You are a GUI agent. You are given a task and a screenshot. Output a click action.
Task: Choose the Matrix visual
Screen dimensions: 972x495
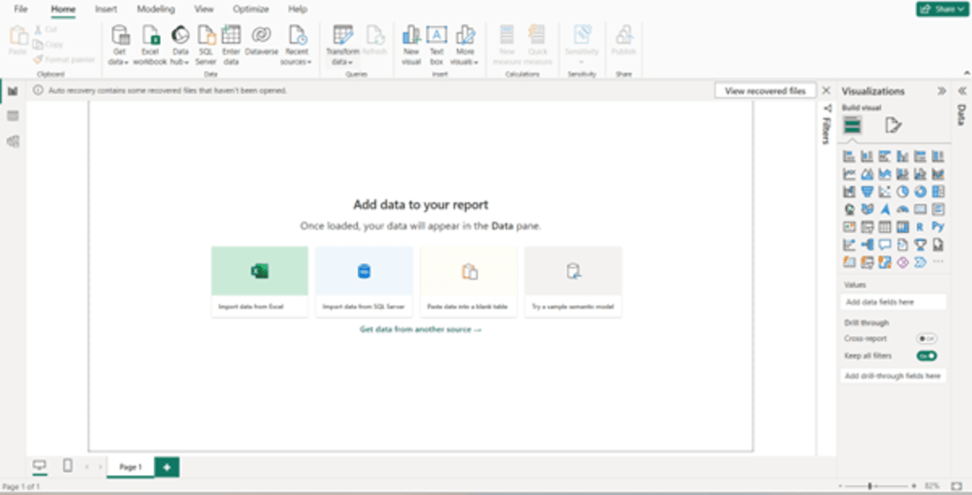902,227
